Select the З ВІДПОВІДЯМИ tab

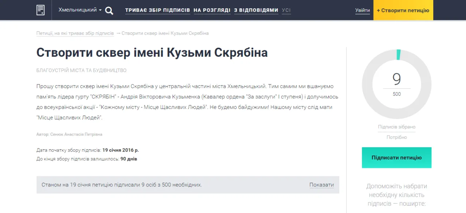tap(256, 10)
